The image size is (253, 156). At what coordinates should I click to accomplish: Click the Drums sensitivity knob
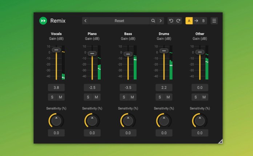tap(164, 121)
